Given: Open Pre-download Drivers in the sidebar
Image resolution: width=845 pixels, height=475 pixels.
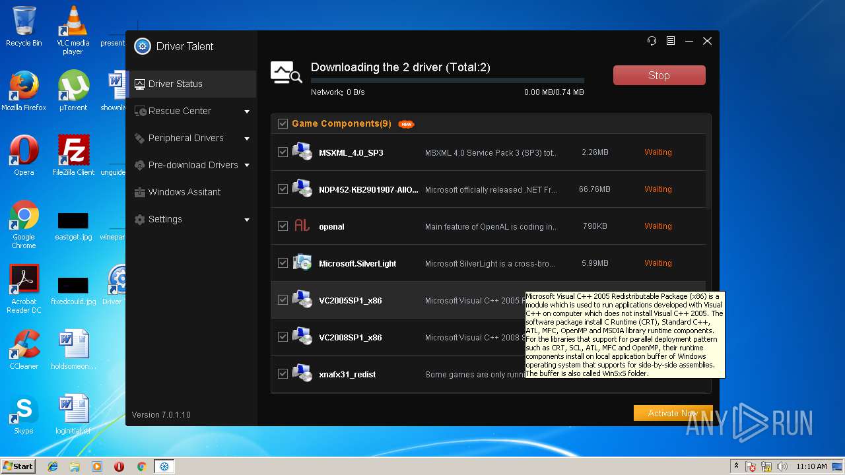Looking at the screenshot, I should coord(191,165).
